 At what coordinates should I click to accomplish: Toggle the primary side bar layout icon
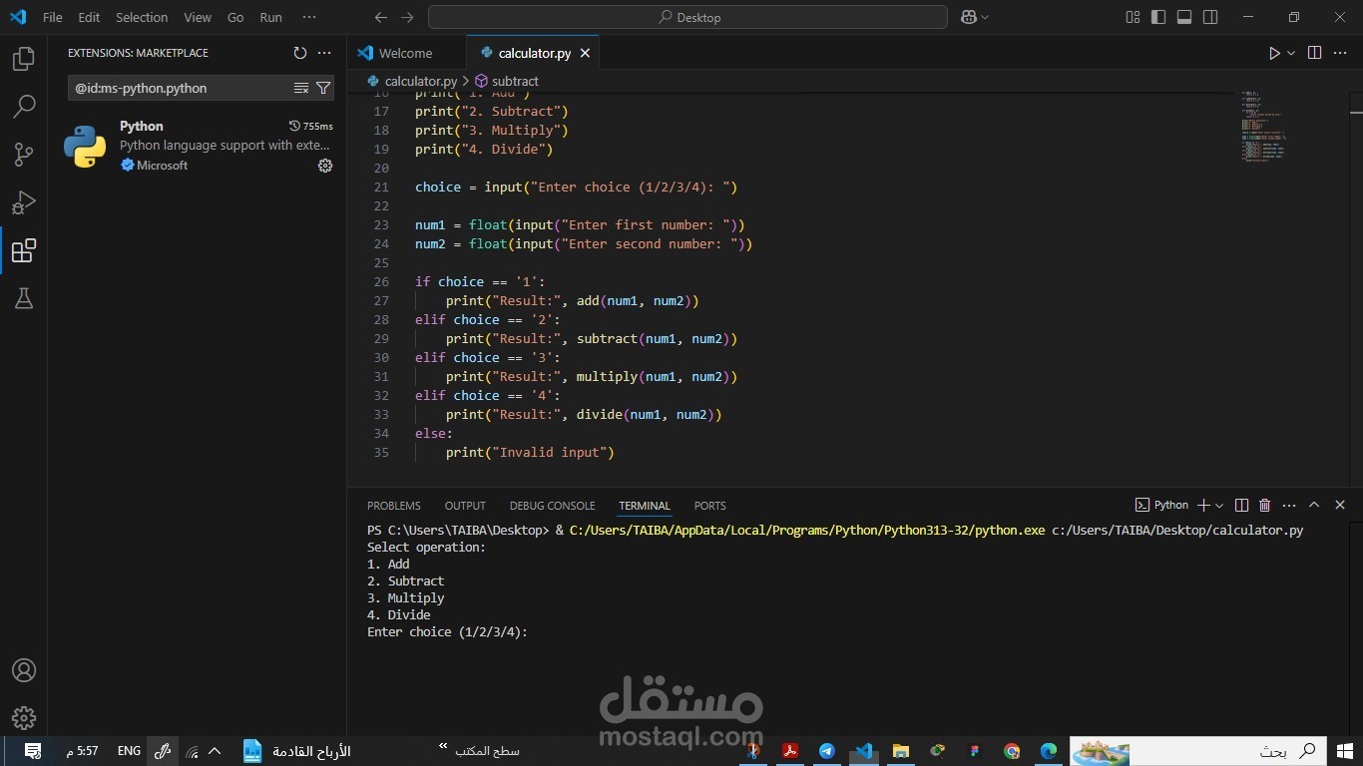tap(1157, 17)
